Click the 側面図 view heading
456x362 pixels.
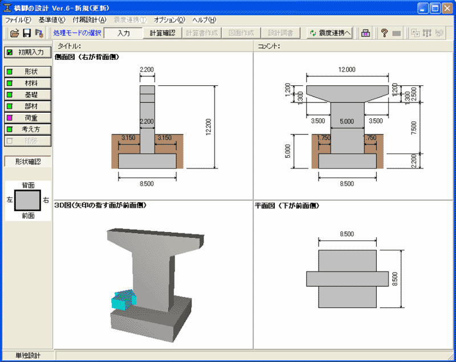pos(87,57)
